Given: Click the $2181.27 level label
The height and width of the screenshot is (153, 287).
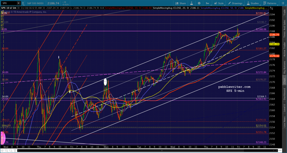Looking at the screenshot, I should coord(261,48).
